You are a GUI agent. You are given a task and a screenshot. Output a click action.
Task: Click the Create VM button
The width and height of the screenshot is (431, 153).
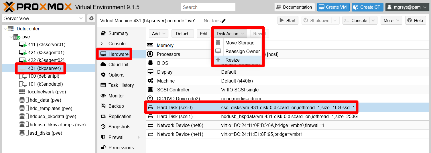333,7
